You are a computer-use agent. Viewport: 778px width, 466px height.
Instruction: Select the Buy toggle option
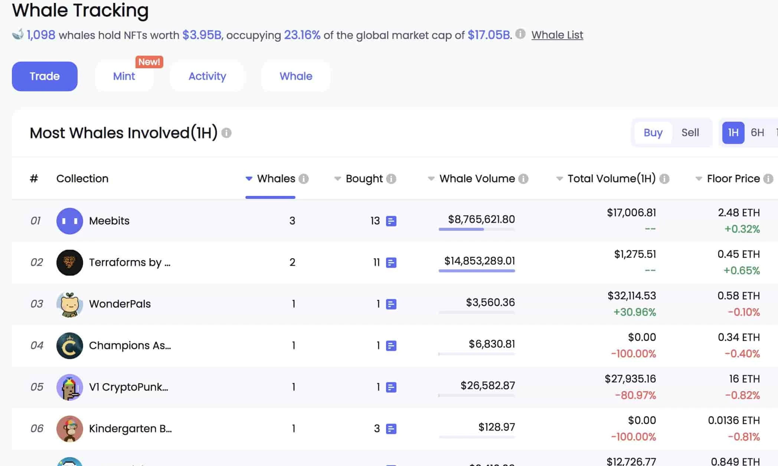(x=653, y=132)
